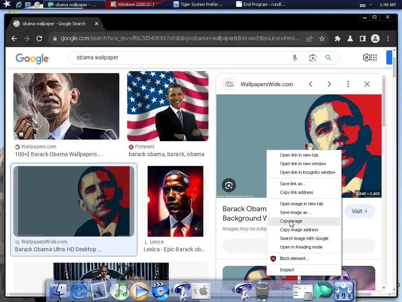Switch to End Program taskbar window

point(261,4)
